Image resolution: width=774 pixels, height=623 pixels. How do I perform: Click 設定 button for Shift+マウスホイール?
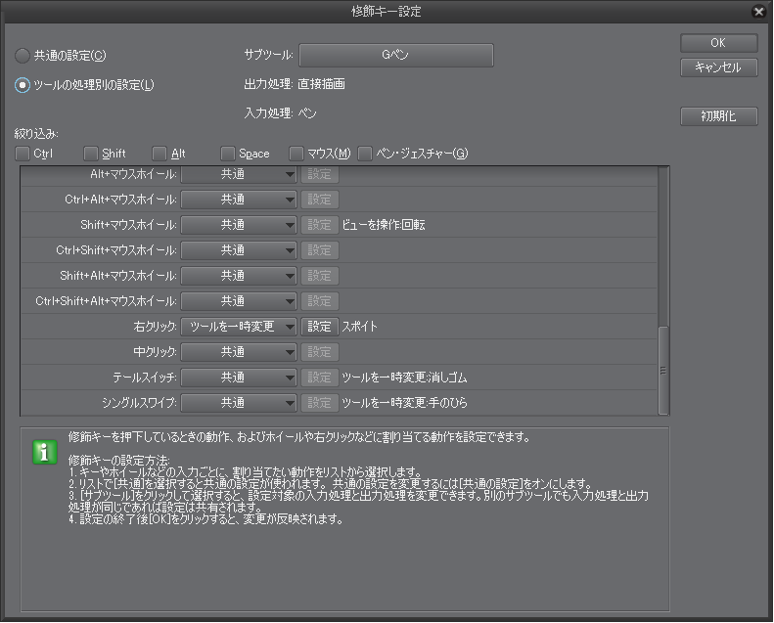[x=319, y=225]
